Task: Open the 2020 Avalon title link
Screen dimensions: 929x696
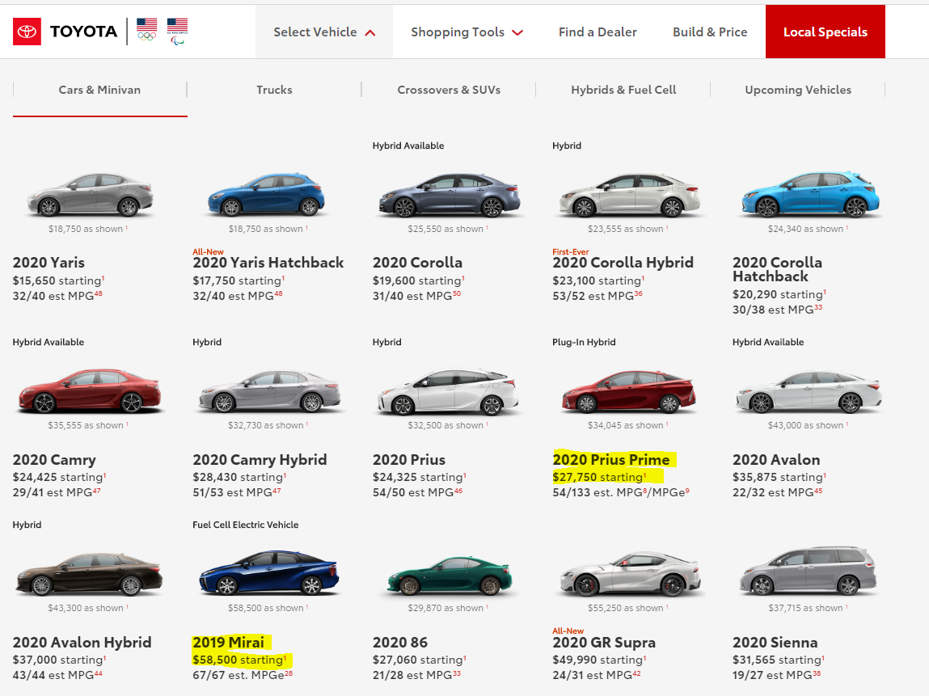Action: coord(776,460)
